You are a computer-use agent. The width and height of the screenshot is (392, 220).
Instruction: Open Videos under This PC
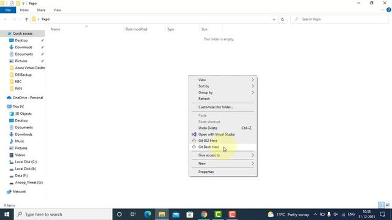click(20, 155)
